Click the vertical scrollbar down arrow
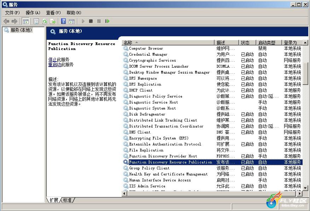This screenshot has width=310, height=211. click(x=305, y=188)
